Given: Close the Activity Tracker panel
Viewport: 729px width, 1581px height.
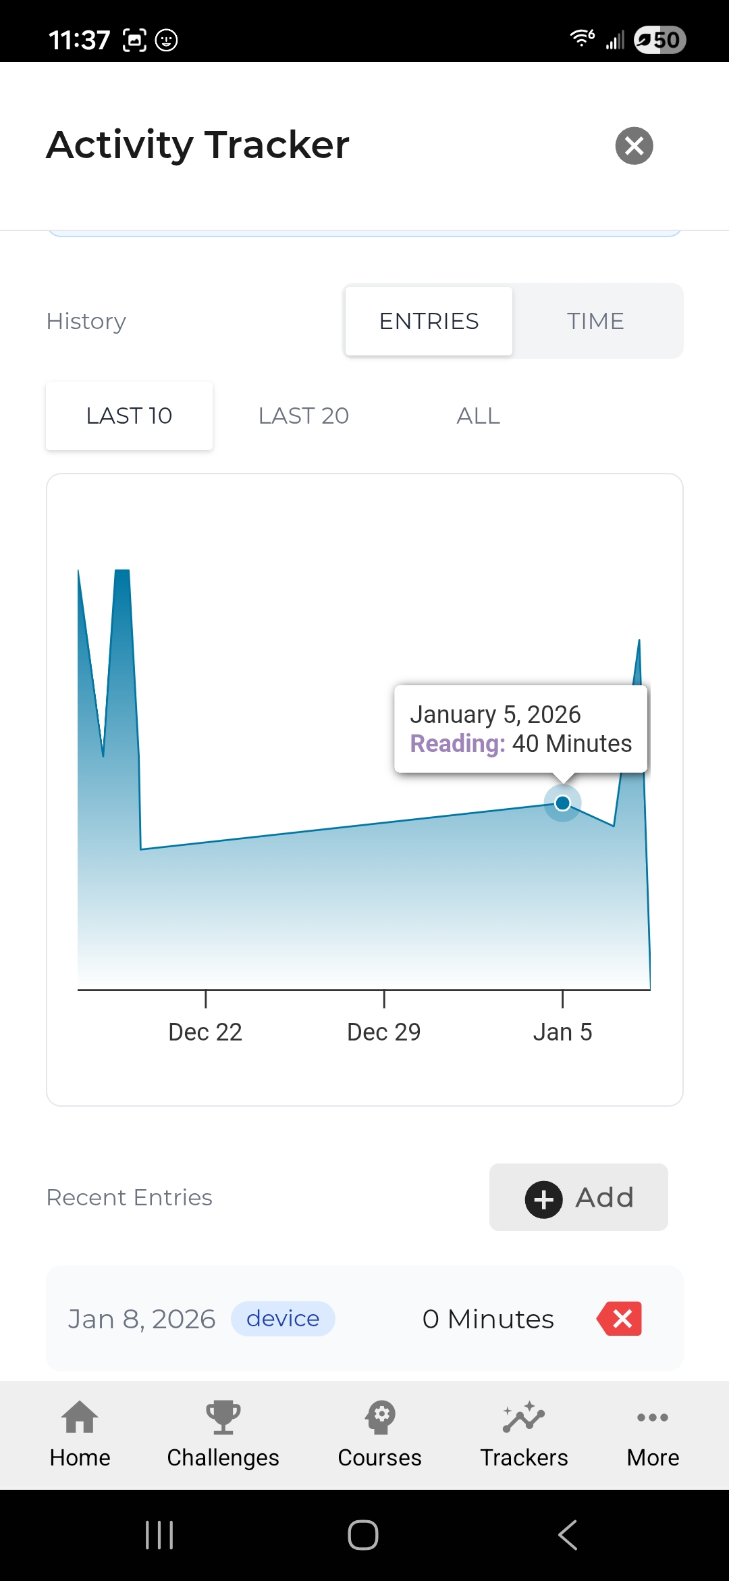Looking at the screenshot, I should pyautogui.click(x=634, y=145).
